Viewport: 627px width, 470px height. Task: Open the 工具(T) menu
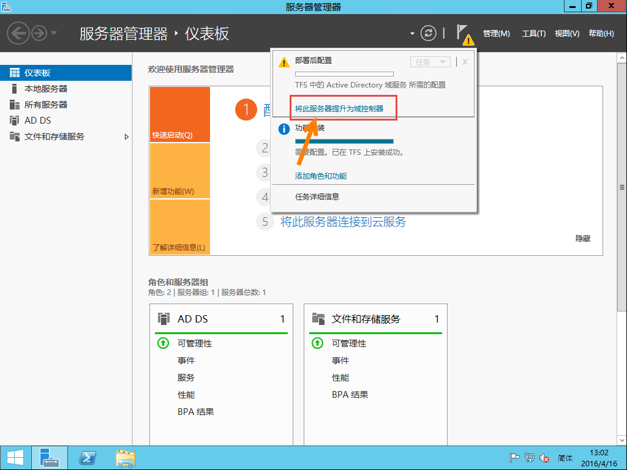[533, 34]
